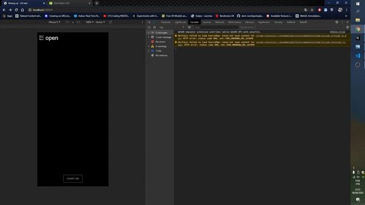Open the iPhone X device dropdown
Viewport: 365px width, 205px height.
click(x=54, y=22)
